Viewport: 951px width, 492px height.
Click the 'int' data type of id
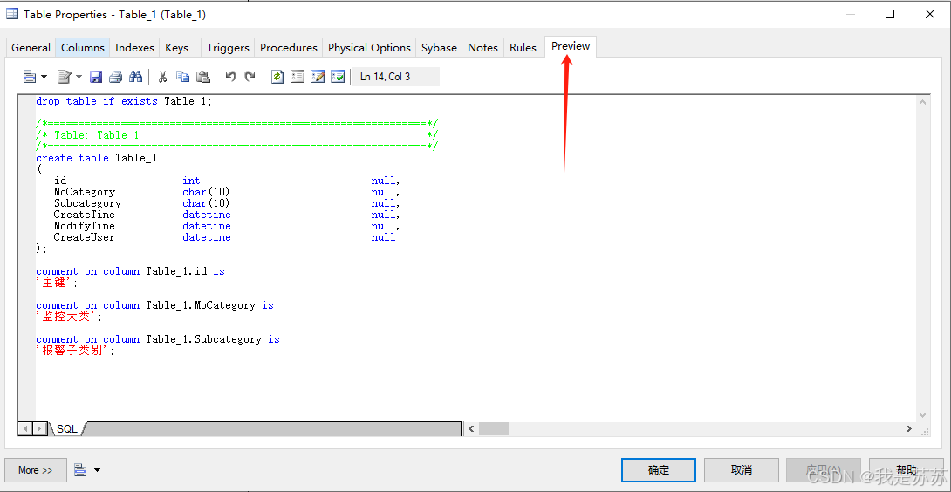[191, 181]
